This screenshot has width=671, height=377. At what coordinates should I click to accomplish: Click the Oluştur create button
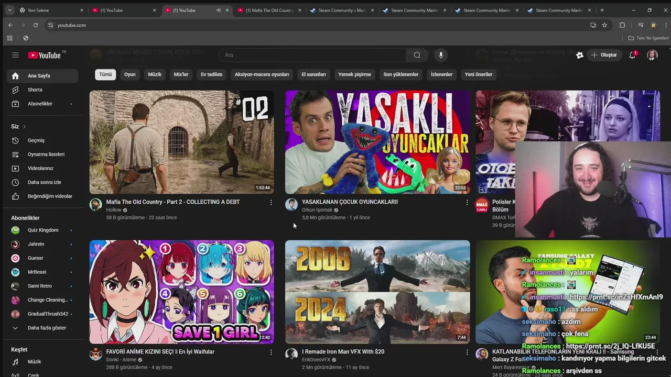[603, 55]
